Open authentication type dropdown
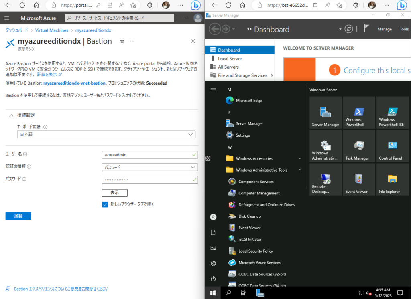This screenshot has width=411, height=299. pyautogui.click(x=150, y=167)
